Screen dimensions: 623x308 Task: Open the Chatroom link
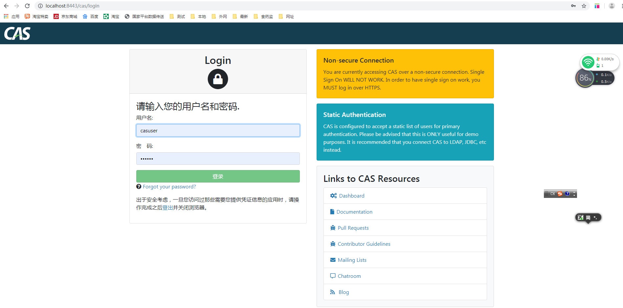pos(349,276)
